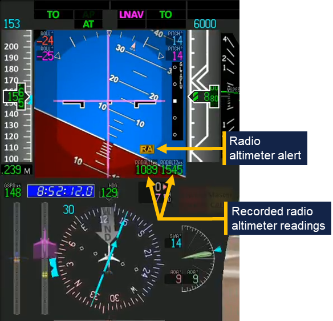Screen dimensions: 333x321
Task: Click the left triangle beside ROLL -25
Action: pyautogui.click(x=58, y=56)
